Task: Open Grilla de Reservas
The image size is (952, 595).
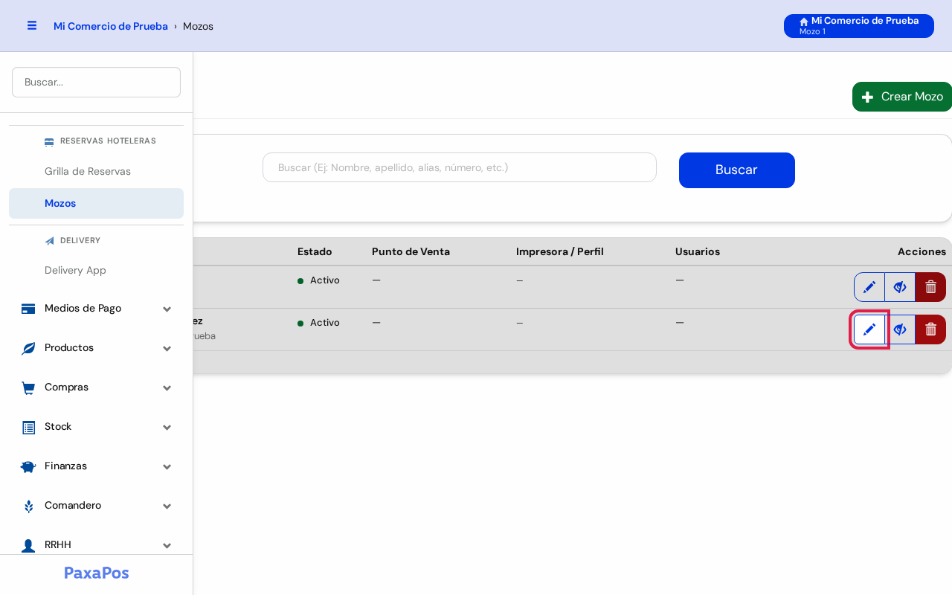Action: pyautogui.click(x=97, y=172)
